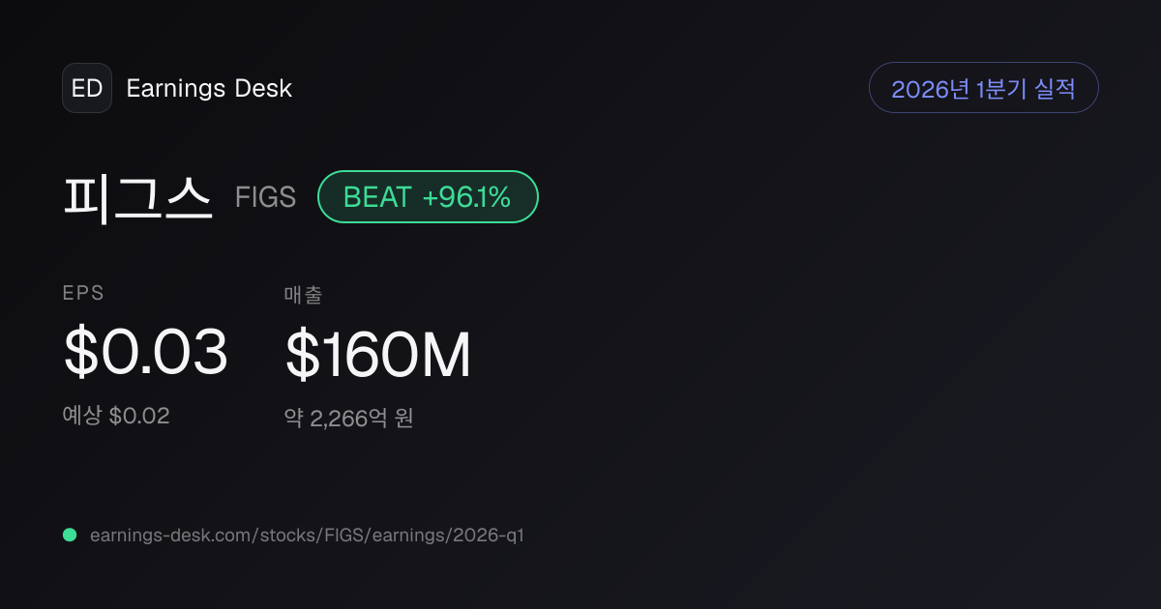Click the 약 2,266억 원 conversion text
1161x609 pixels.
(x=349, y=418)
